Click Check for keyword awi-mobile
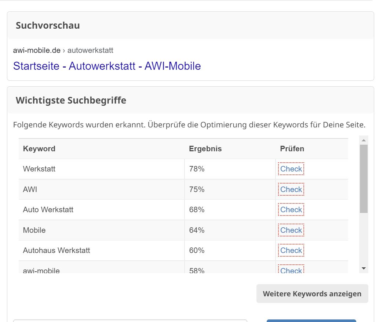The image size is (383, 322). tap(291, 269)
